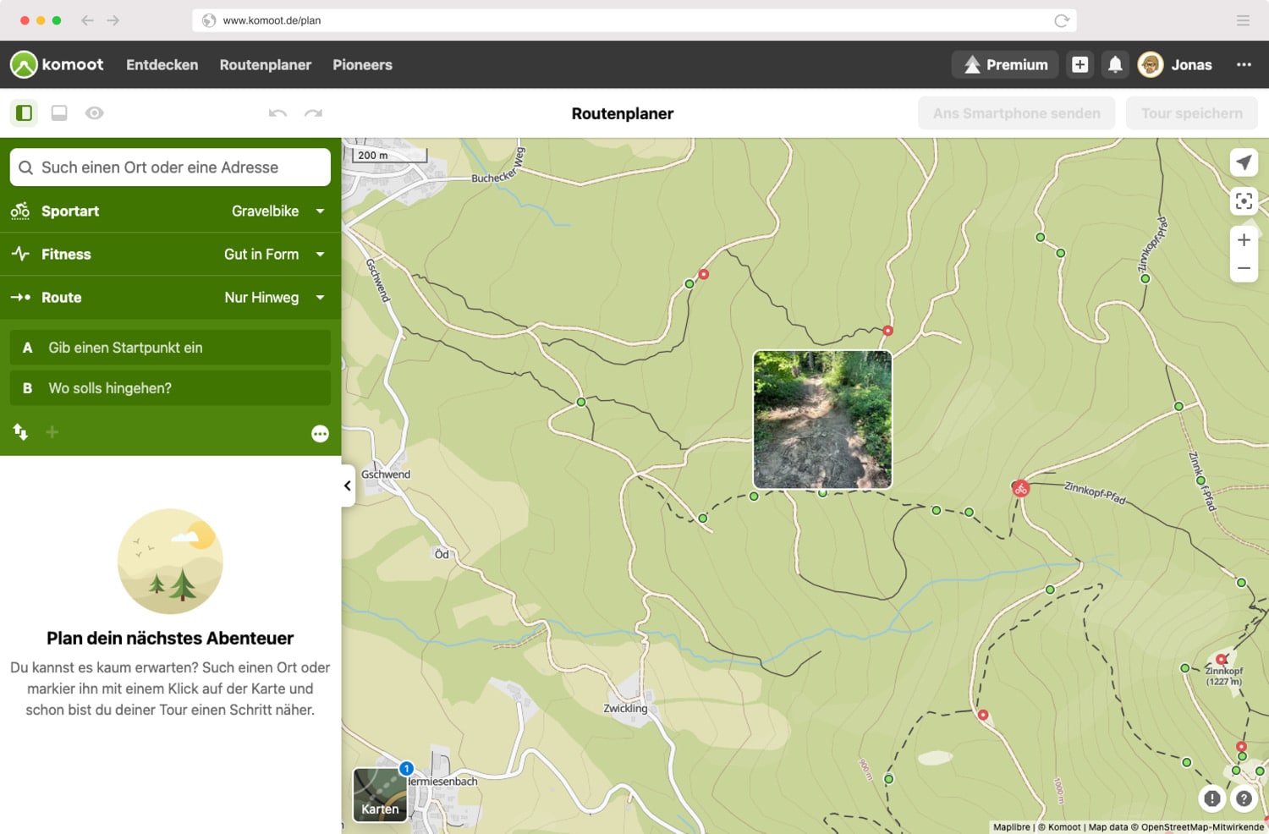Click the place search input field
This screenshot has width=1269, height=834.
(x=170, y=167)
